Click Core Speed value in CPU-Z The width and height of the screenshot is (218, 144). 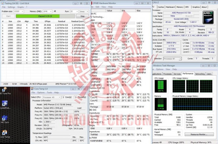tap(171, 43)
